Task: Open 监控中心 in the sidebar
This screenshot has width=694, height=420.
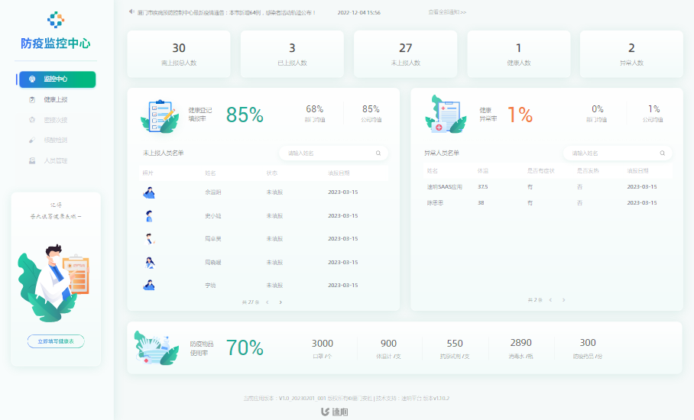Action: (x=56, y=79)
